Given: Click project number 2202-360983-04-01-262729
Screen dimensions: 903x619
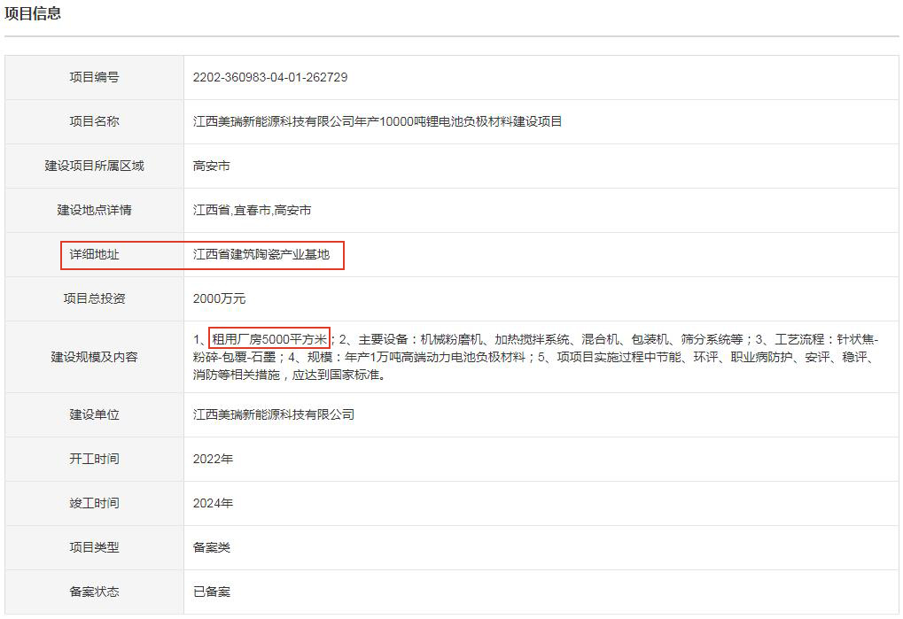Looking at the screenshot, I should pyautogui.click(x=270, y=77).
